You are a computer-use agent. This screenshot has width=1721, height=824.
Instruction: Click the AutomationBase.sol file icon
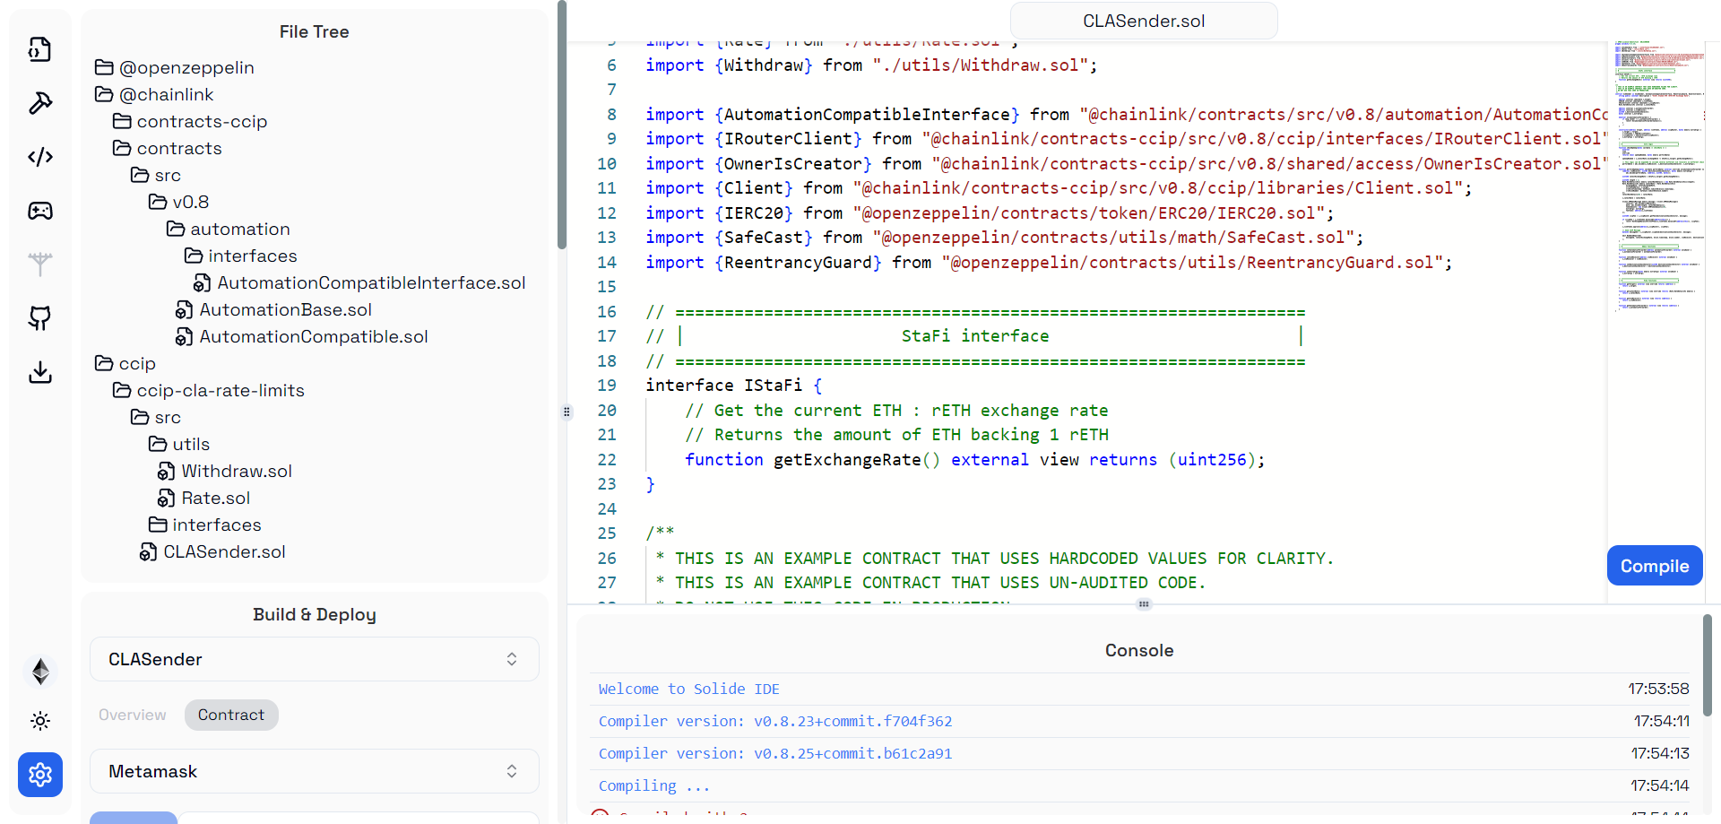tap(185, 310)
